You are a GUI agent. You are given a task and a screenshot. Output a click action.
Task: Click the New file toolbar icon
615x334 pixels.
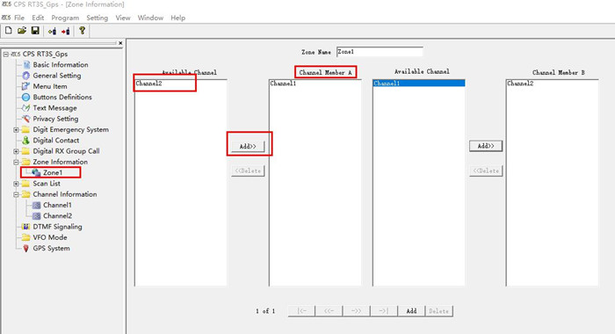tap(8, 31)
